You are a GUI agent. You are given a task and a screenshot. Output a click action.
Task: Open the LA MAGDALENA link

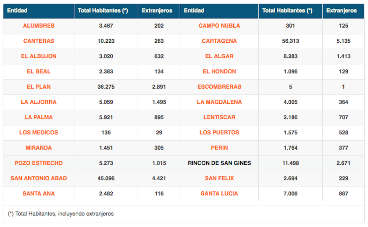click(x=219, y=102)
